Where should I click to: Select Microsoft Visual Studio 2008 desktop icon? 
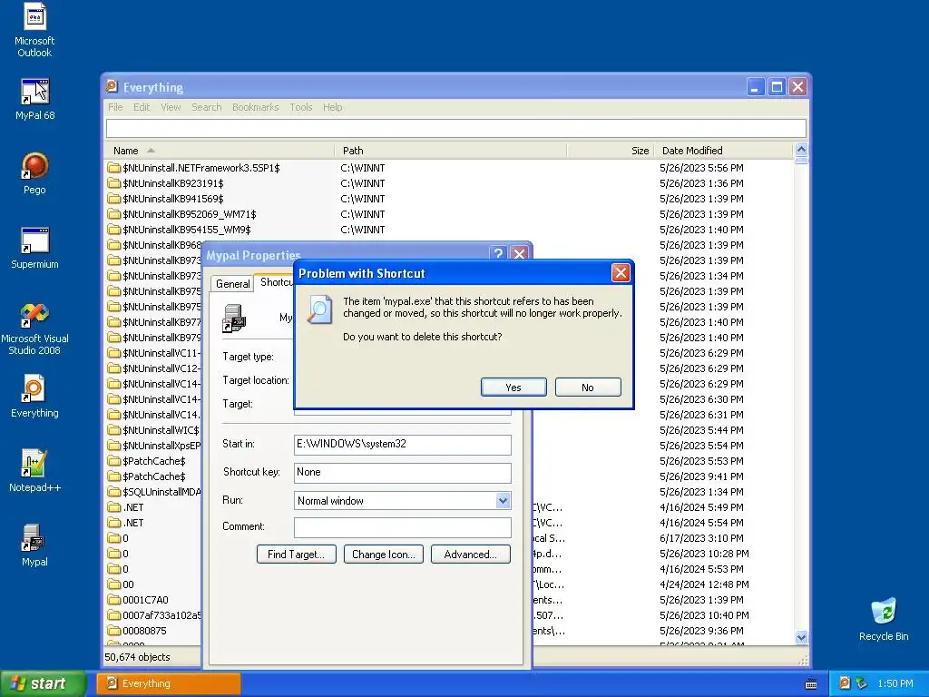pos(34,329)
